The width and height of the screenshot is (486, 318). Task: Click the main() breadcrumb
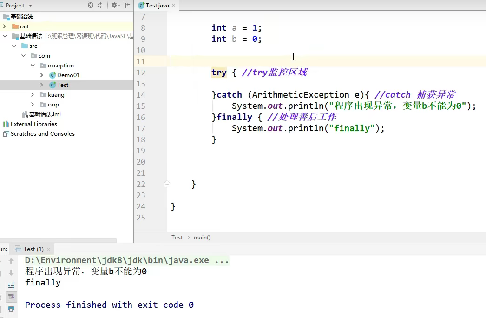tap(202, 237)
